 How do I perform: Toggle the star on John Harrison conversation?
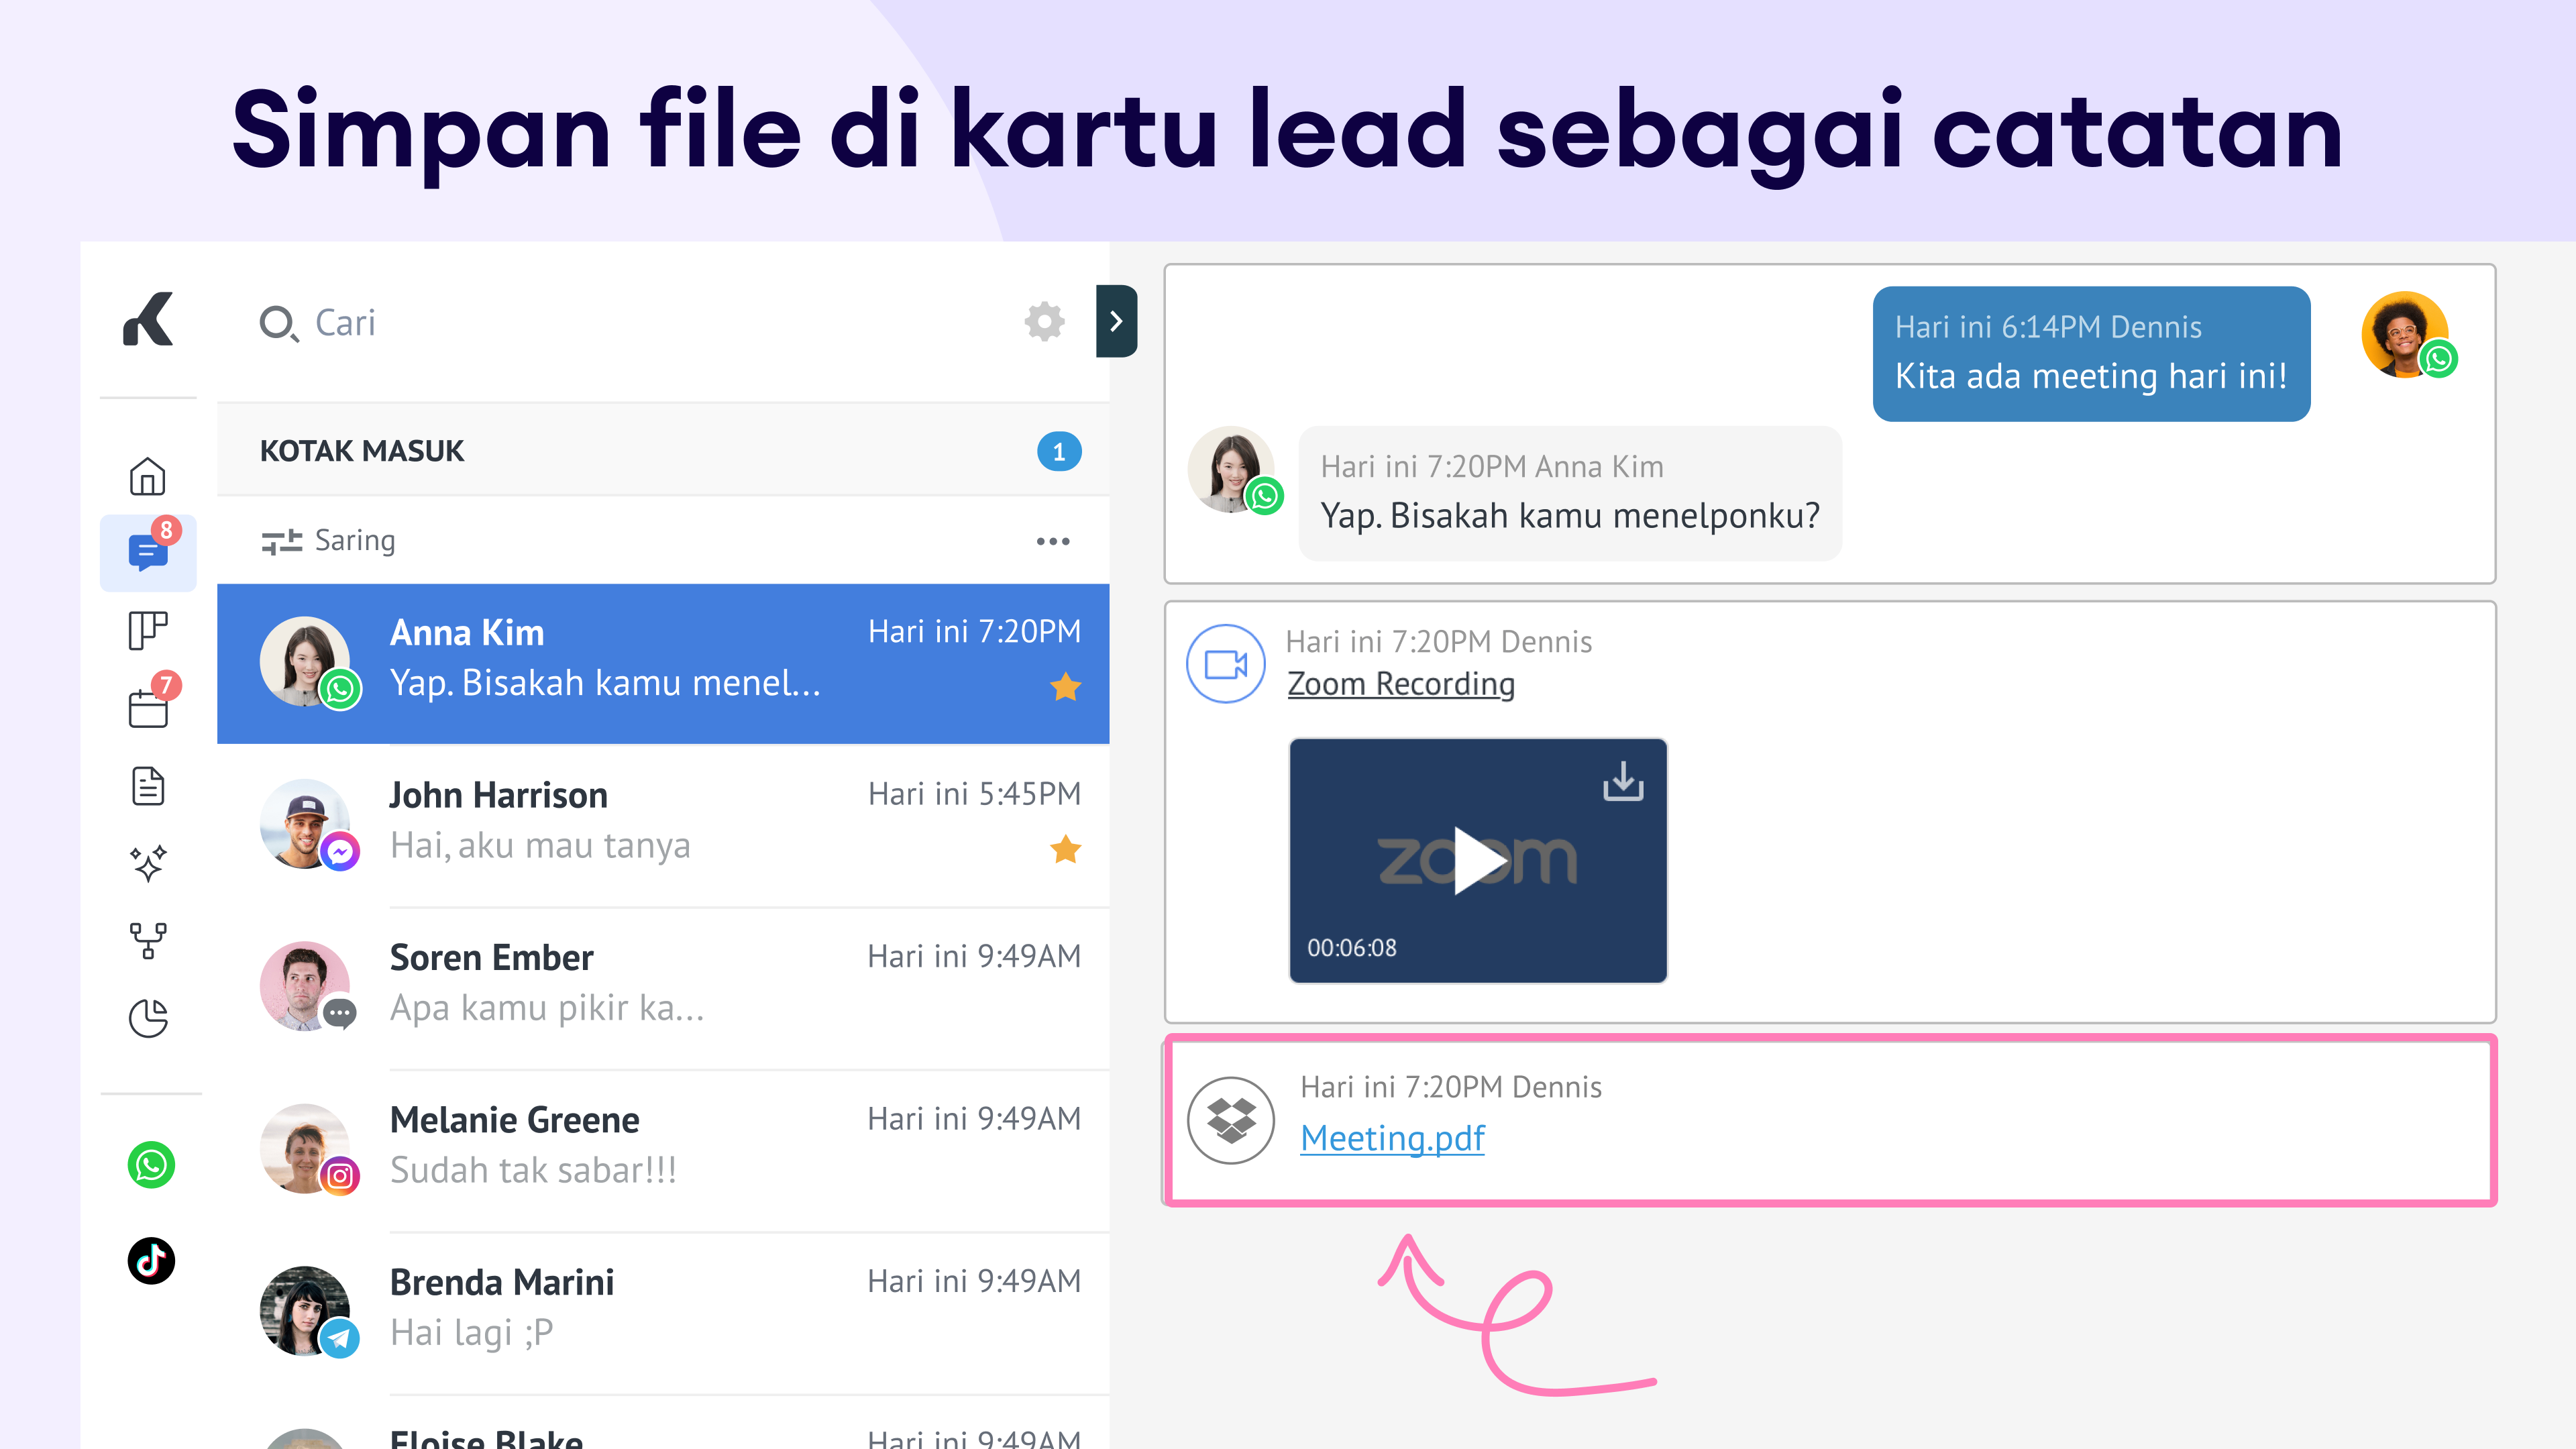(1065, 850)
